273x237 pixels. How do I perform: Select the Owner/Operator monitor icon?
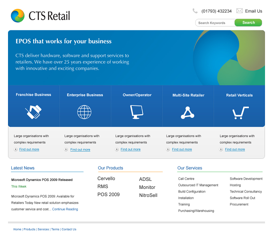[x=136, y=112]
